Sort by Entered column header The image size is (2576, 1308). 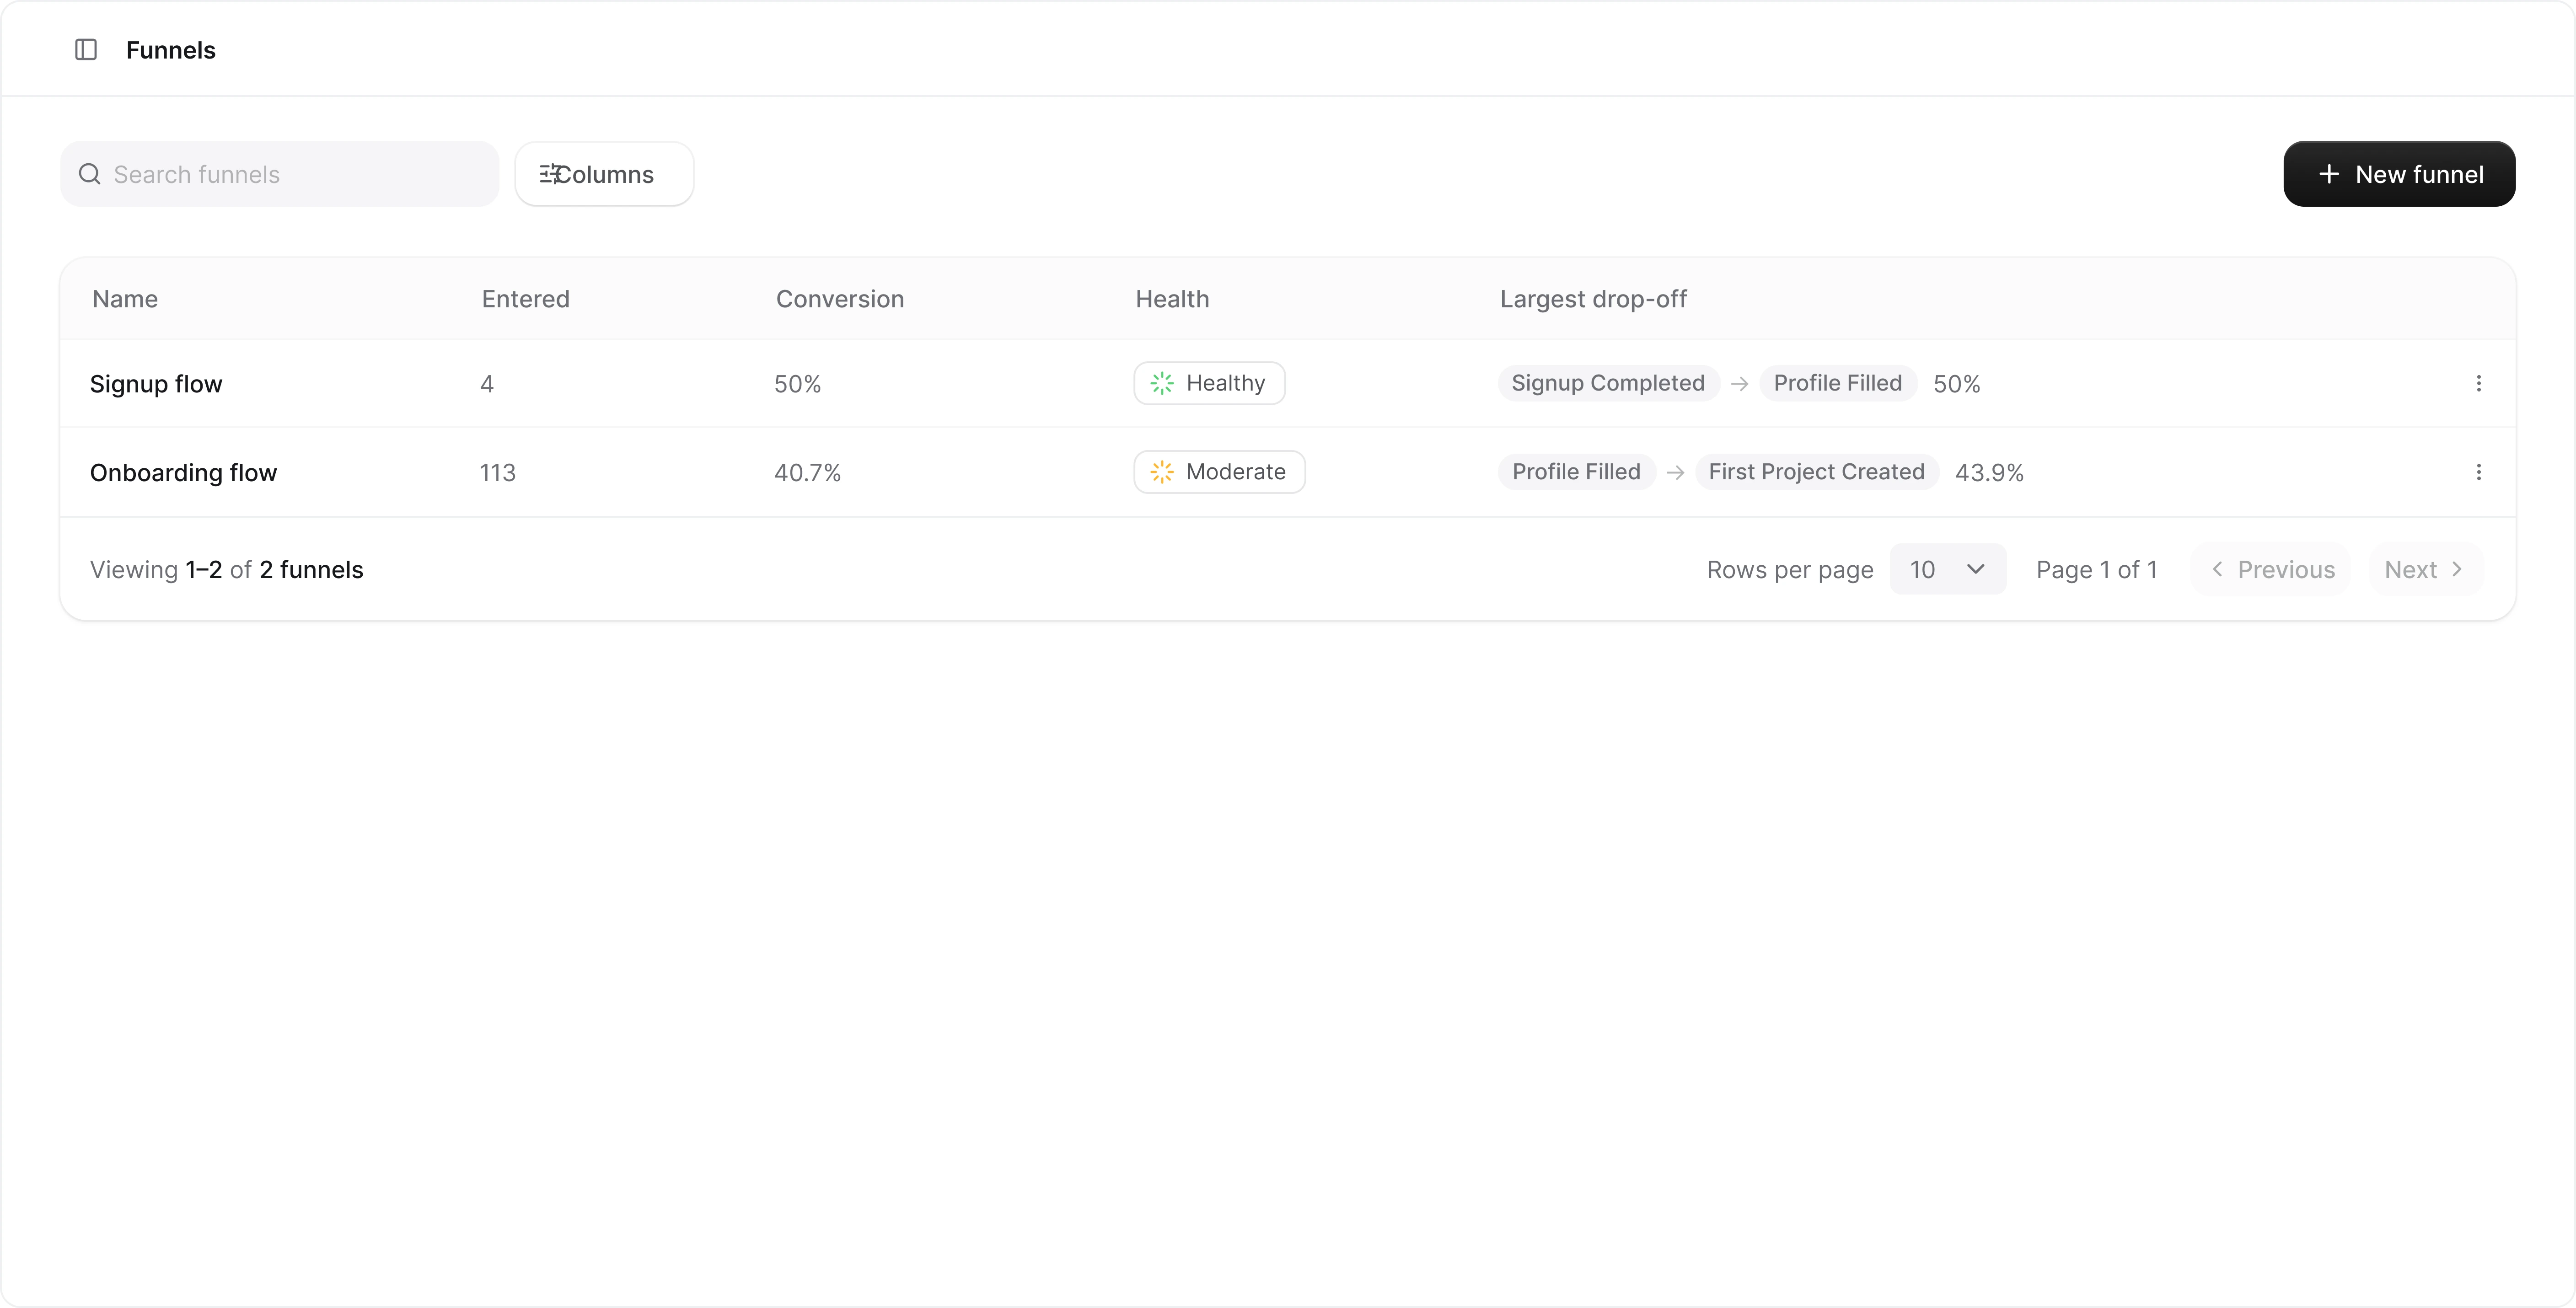525,299
